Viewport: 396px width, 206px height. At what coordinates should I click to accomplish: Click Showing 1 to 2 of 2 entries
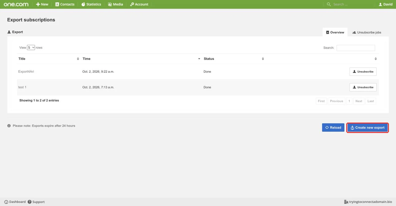coord(39,100)
